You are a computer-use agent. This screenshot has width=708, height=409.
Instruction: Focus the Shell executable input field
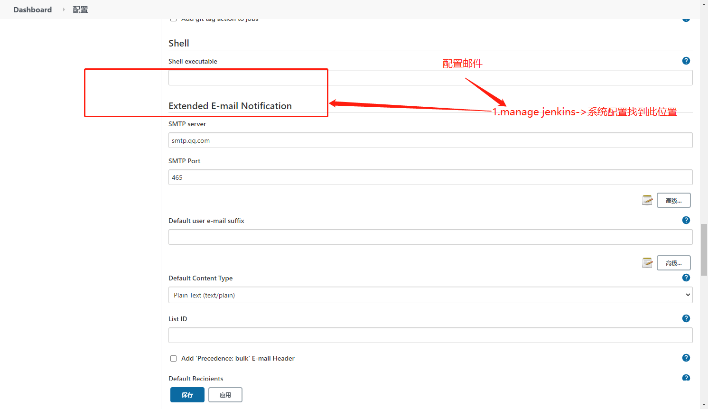point(430,78)
